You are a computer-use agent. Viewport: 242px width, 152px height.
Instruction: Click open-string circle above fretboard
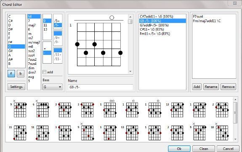pos(112,18)
